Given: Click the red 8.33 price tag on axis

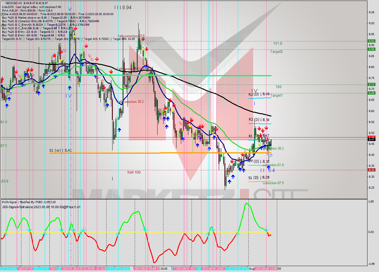Looking at the screenshot, I should point(371,170).
